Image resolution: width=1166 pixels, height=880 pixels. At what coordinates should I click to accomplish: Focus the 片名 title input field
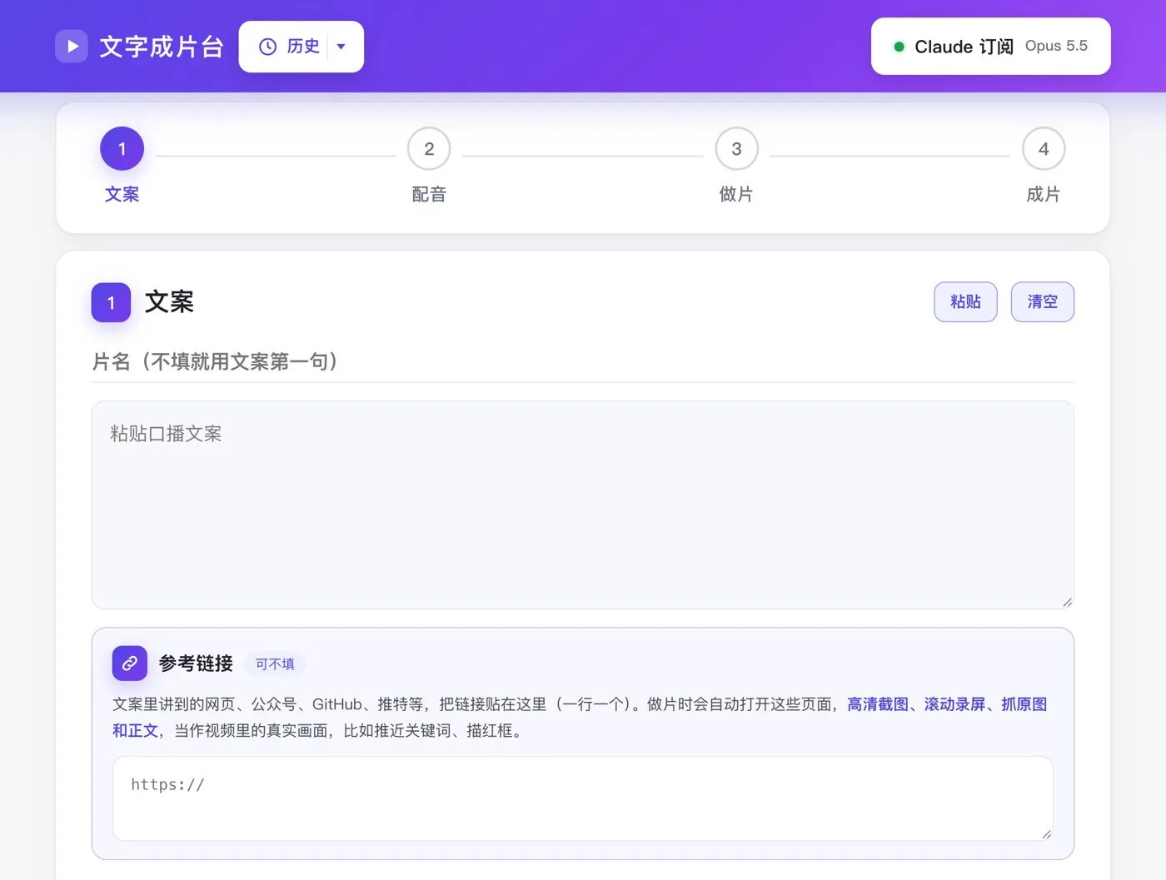tap(583, 361)
